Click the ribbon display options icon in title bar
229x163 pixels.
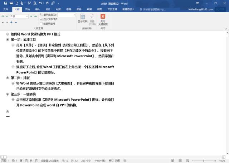198,3
